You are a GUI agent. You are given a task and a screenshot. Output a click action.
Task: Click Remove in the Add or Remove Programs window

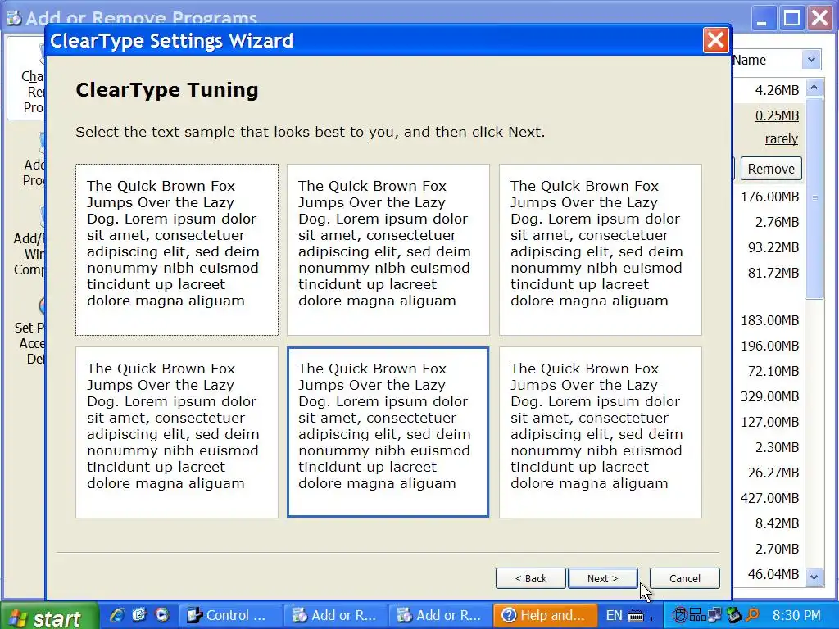pos(771,169)
